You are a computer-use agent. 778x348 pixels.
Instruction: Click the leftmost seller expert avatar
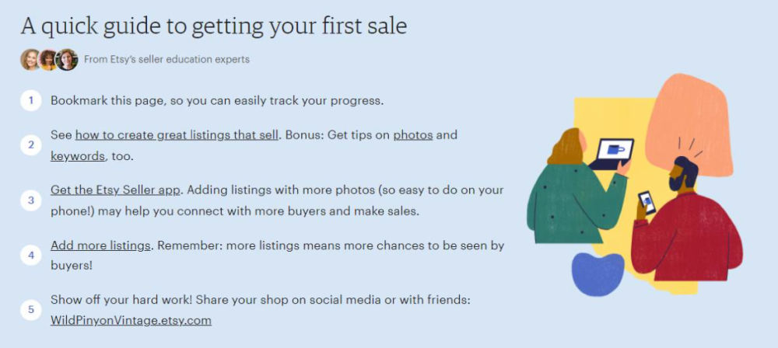[30, 60]
